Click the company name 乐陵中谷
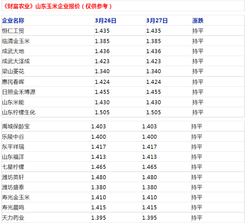This screenshot has height=224, width=247. click(13, 137)
